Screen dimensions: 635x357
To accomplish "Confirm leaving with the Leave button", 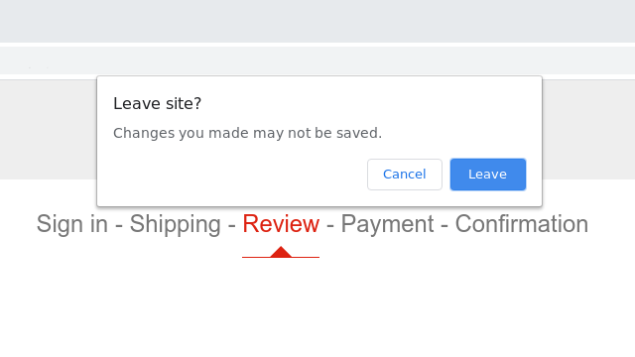I will pyautogui.click(x=488, y=175).
